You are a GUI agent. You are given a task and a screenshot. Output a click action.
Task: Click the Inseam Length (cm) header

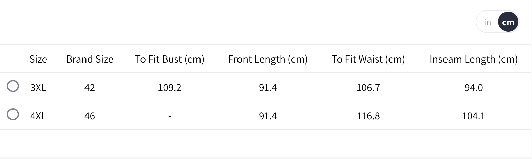coord(473,59)
